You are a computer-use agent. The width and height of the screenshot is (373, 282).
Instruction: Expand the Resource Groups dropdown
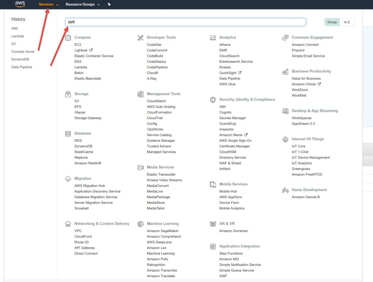82,4
